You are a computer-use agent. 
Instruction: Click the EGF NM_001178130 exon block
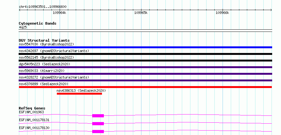98,132
